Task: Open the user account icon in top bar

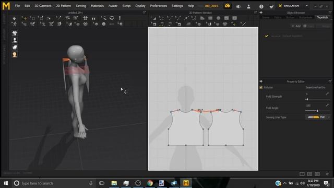Action: [x=248, y=6]
